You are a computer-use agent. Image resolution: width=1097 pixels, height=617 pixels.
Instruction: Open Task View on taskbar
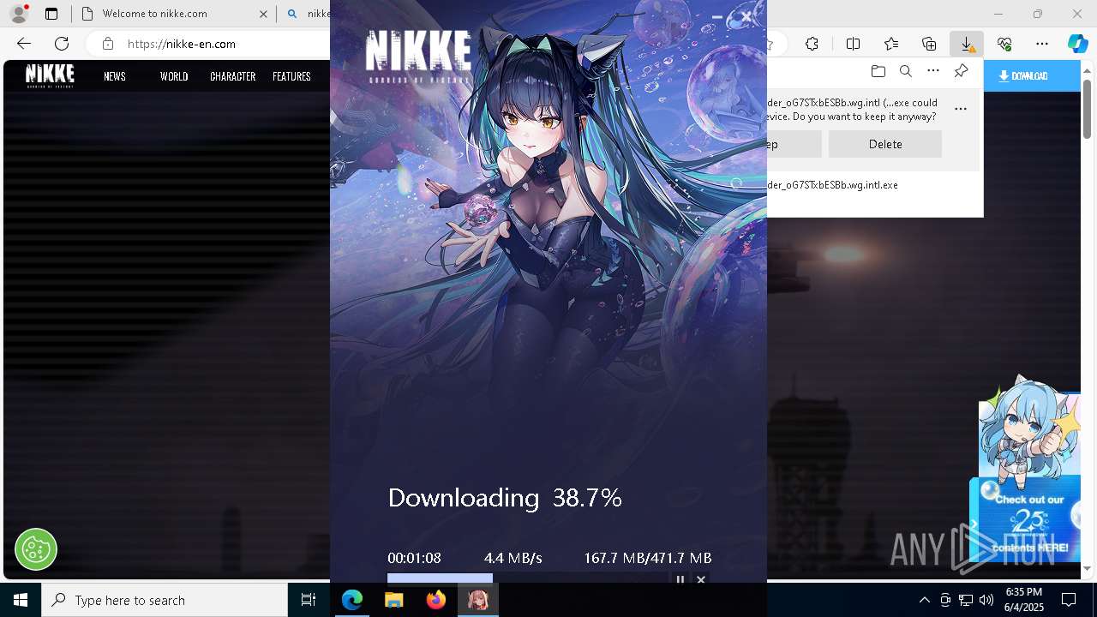(309, 600)
